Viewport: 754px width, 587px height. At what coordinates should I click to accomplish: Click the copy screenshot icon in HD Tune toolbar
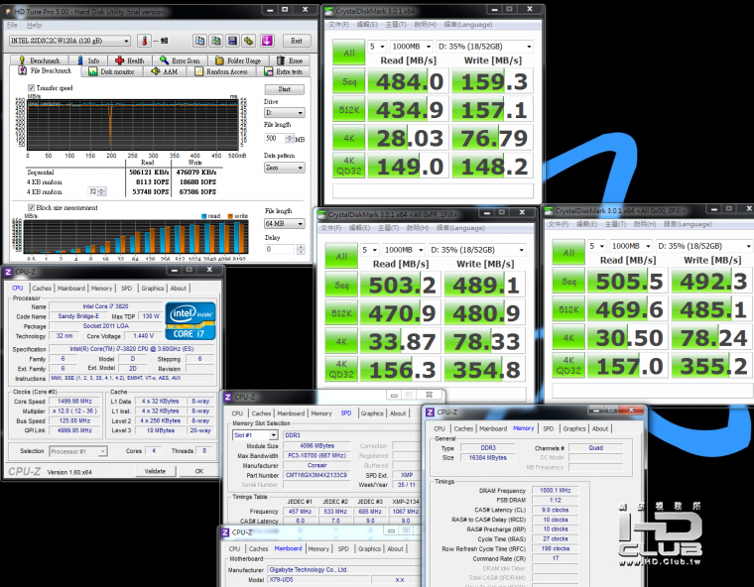pyautogui.click(x=216, y=41)
